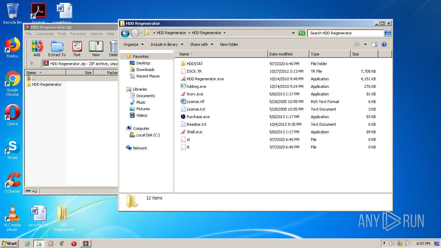Viewport: 441px width, 248px height.
Task: Launch Firefox from desktop shortcut
Action: (x=12, y=48)
